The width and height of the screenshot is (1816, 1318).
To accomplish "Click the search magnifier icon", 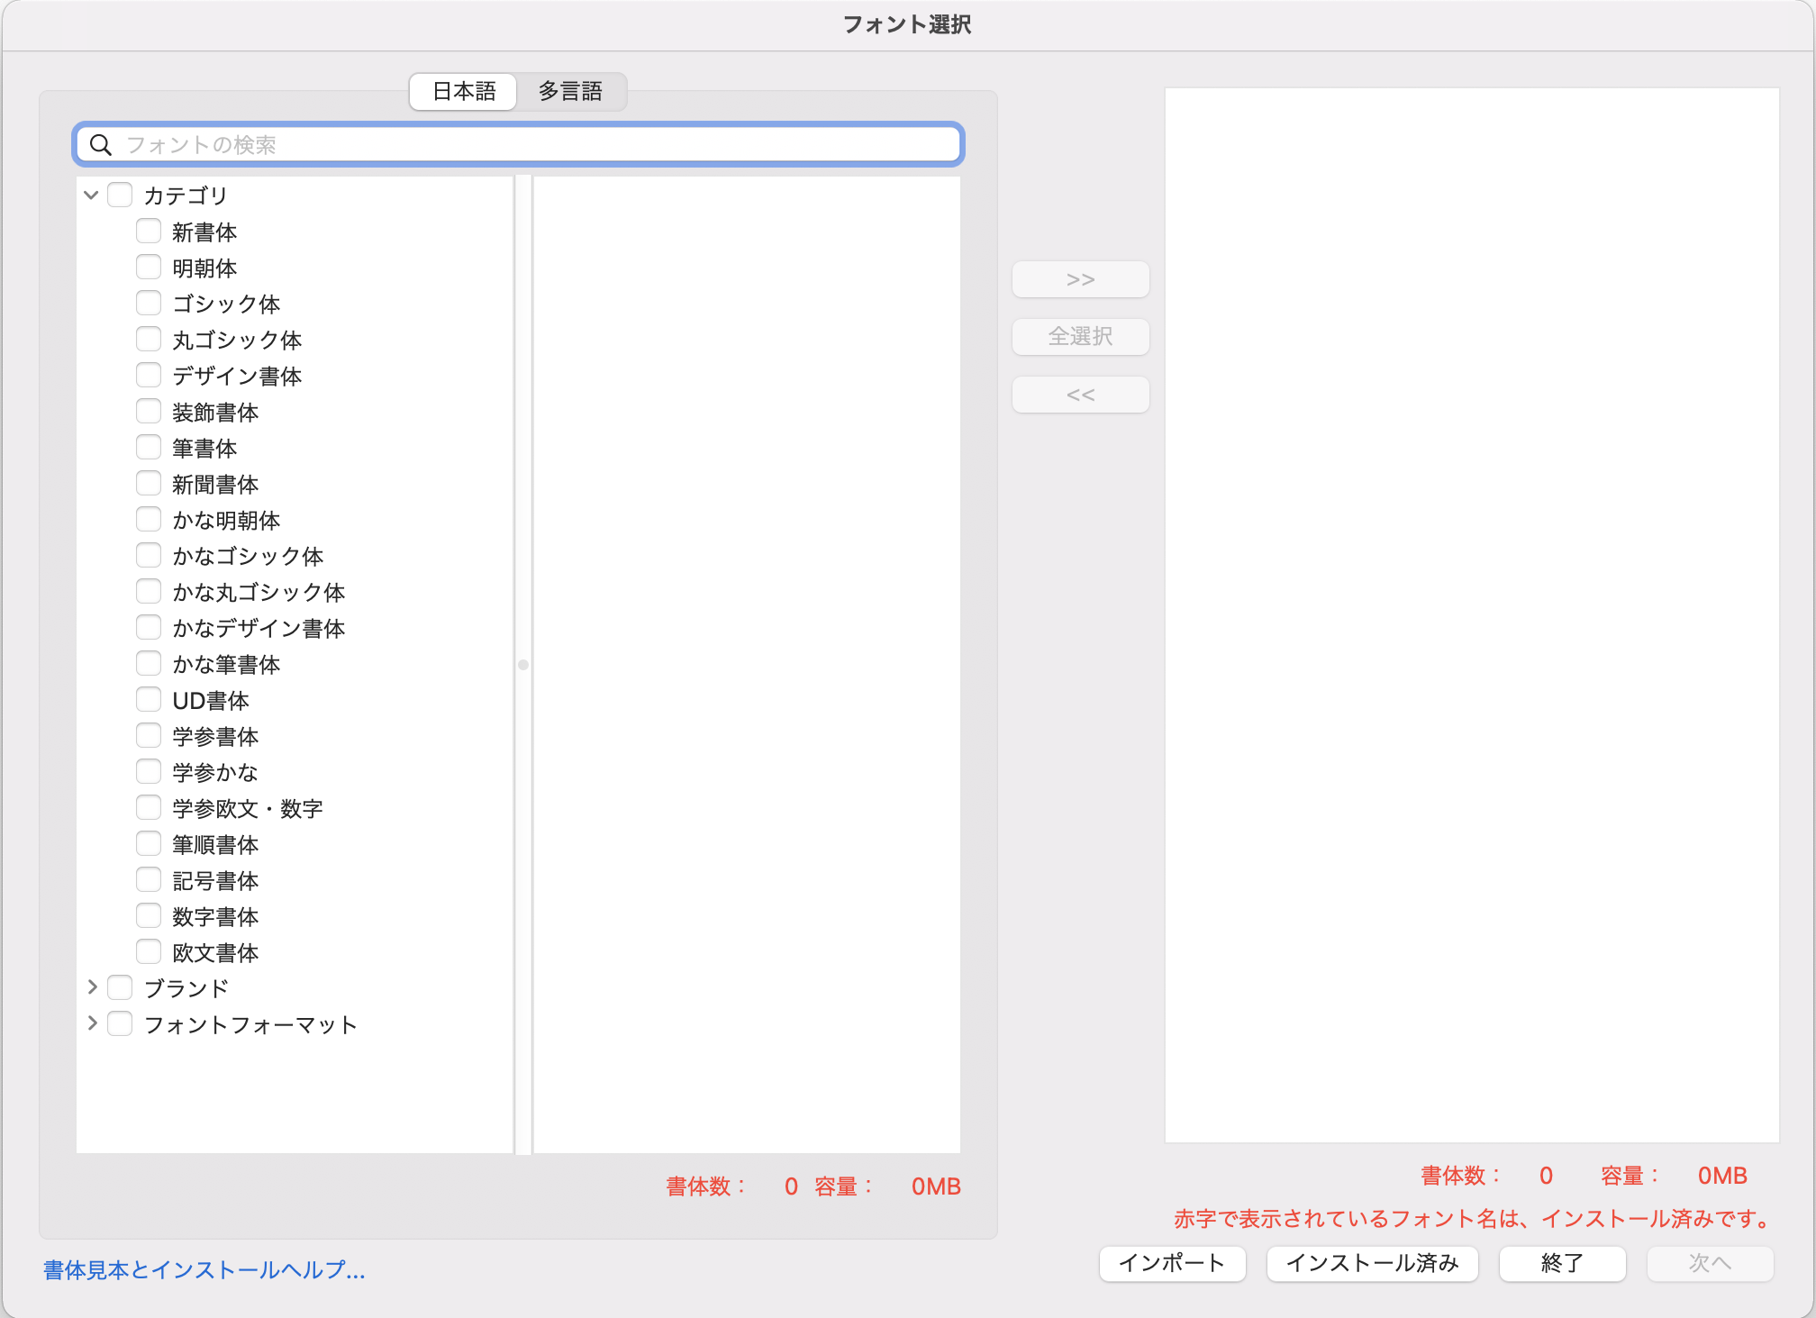I will tap(101, 145).
